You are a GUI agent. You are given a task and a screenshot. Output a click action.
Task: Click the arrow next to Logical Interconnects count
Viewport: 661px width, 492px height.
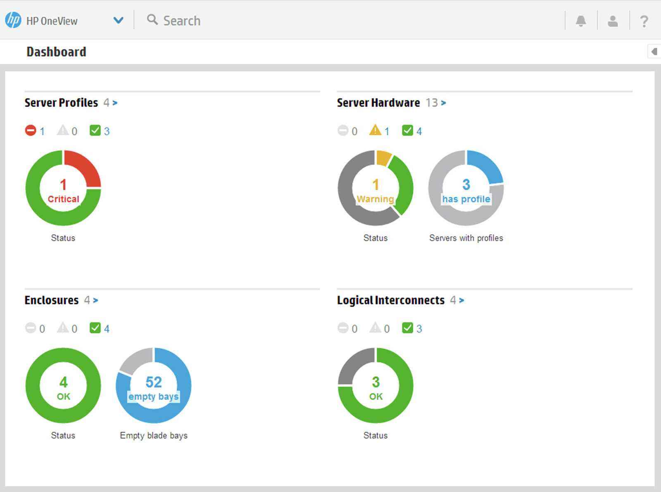(x=461, y=300)
